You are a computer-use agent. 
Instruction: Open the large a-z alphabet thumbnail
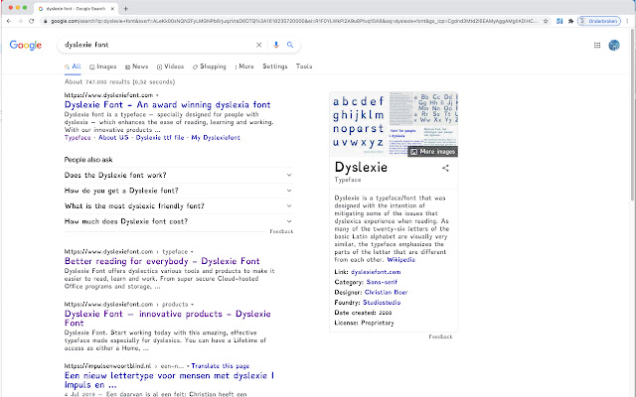(359, 124)
